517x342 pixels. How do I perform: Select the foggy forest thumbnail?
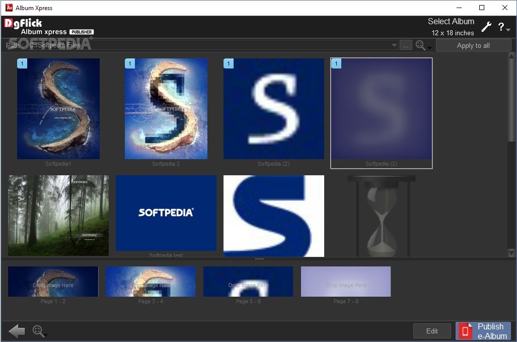coord(58,216)
